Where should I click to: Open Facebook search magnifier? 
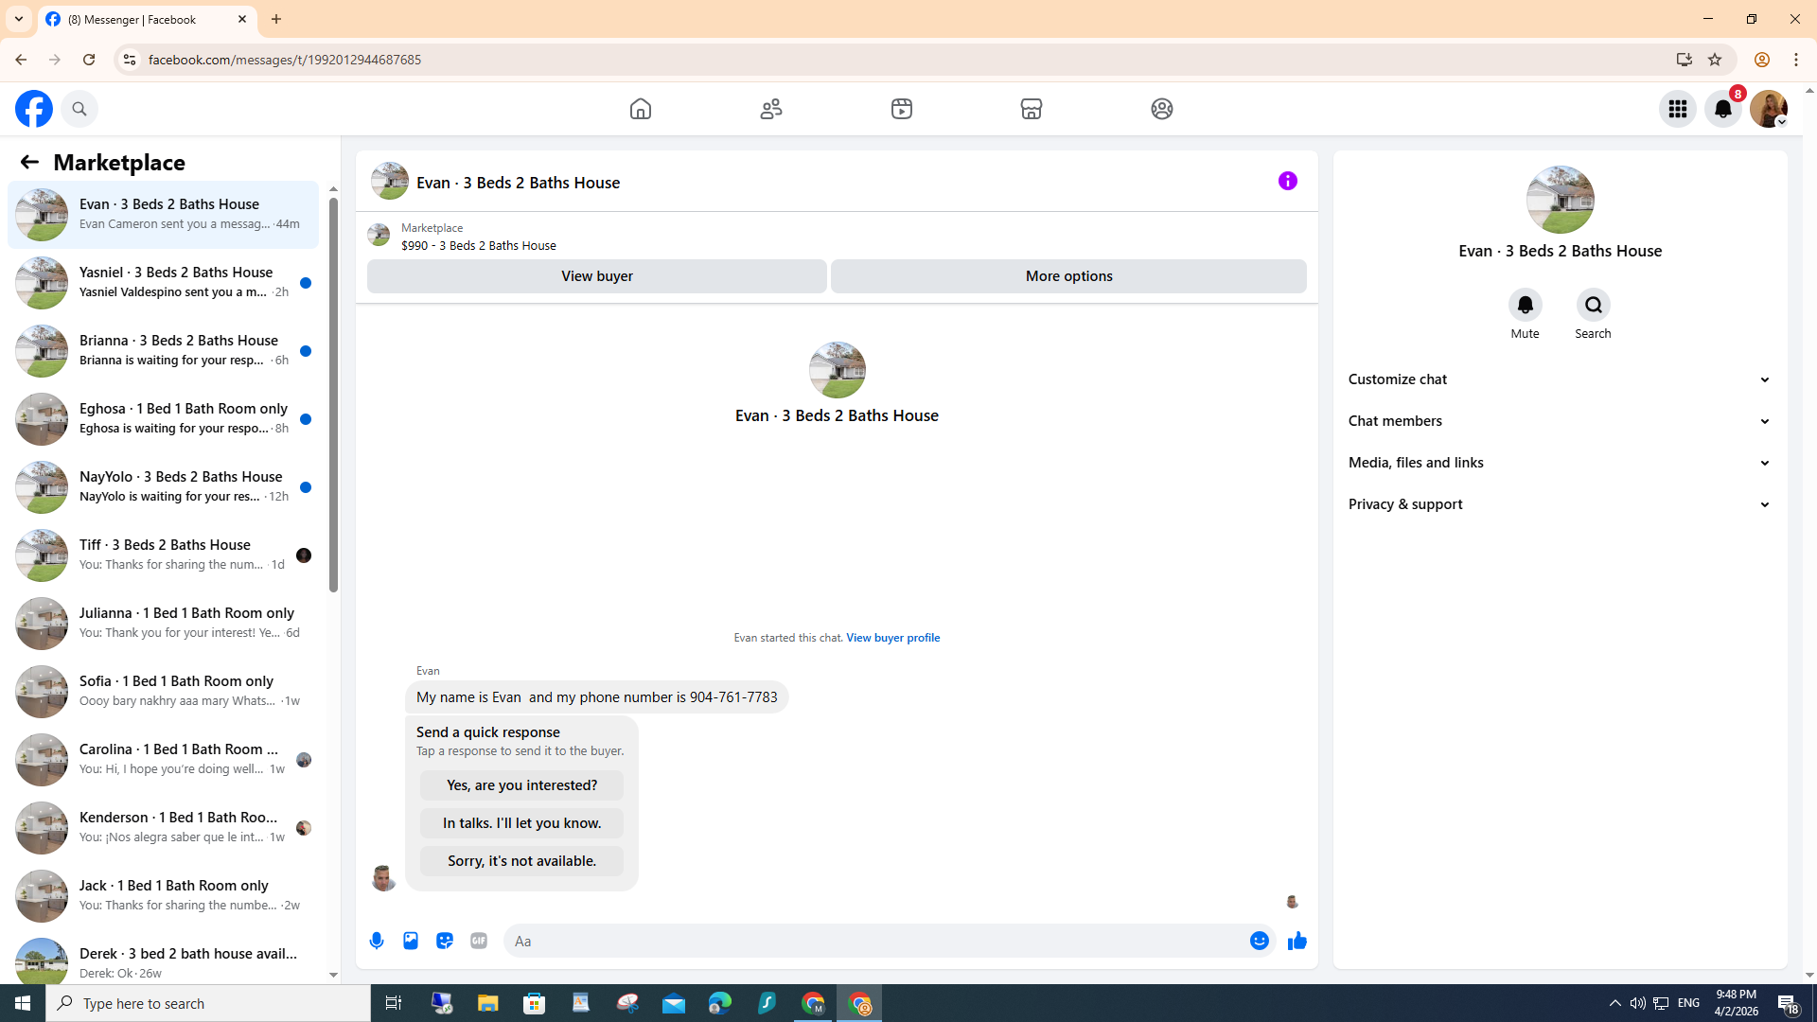[x=79, y=109]
